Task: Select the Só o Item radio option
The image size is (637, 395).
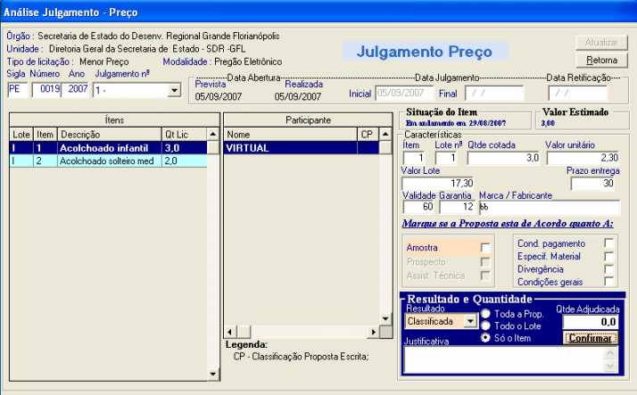Action: pos(485,338)
